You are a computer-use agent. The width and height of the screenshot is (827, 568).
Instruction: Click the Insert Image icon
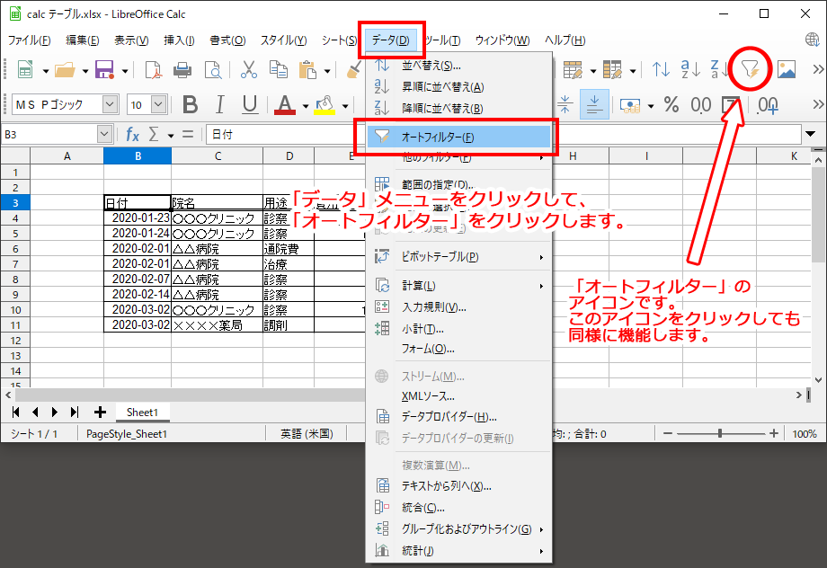coord(788,70)
